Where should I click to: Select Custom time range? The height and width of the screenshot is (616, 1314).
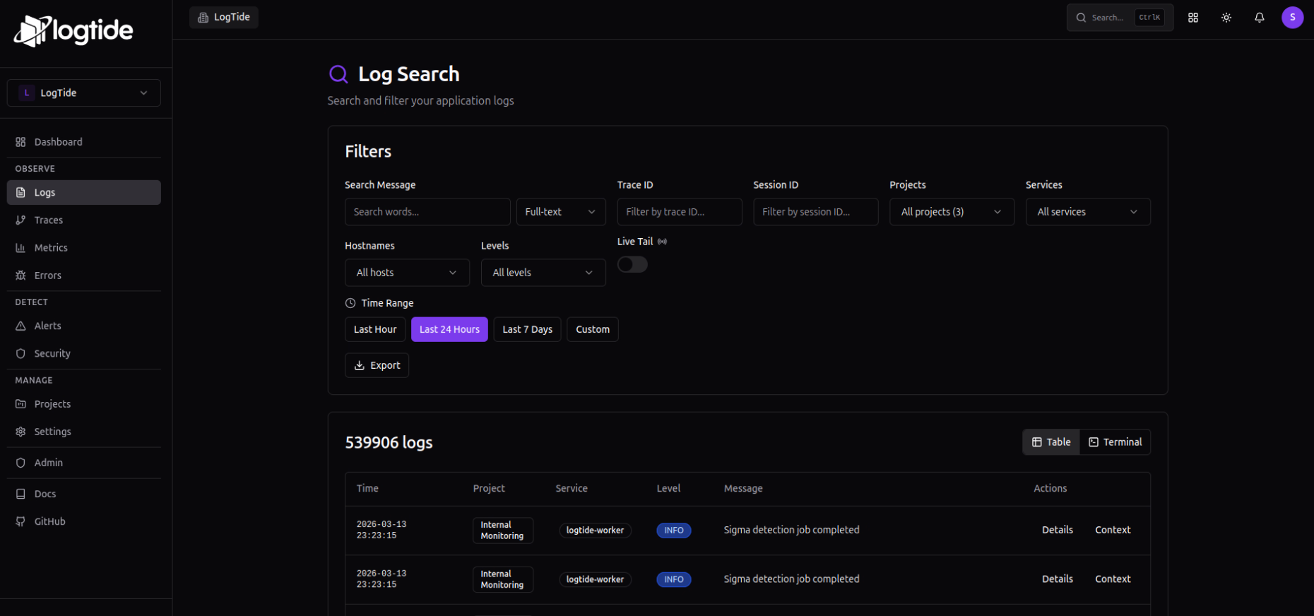593,329
